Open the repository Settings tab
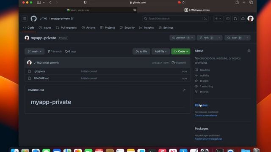Viewport: 271px width, 152px height. pyautogui.click(x=166, y=27)
